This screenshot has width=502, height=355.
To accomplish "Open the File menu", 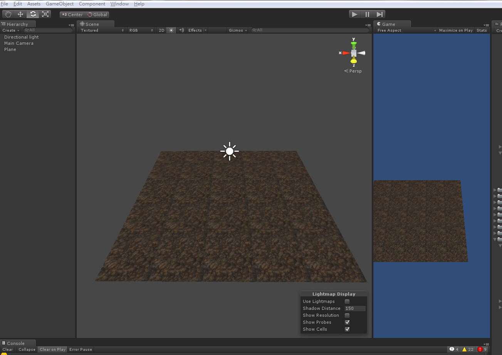I will click(x=4, y=4).
